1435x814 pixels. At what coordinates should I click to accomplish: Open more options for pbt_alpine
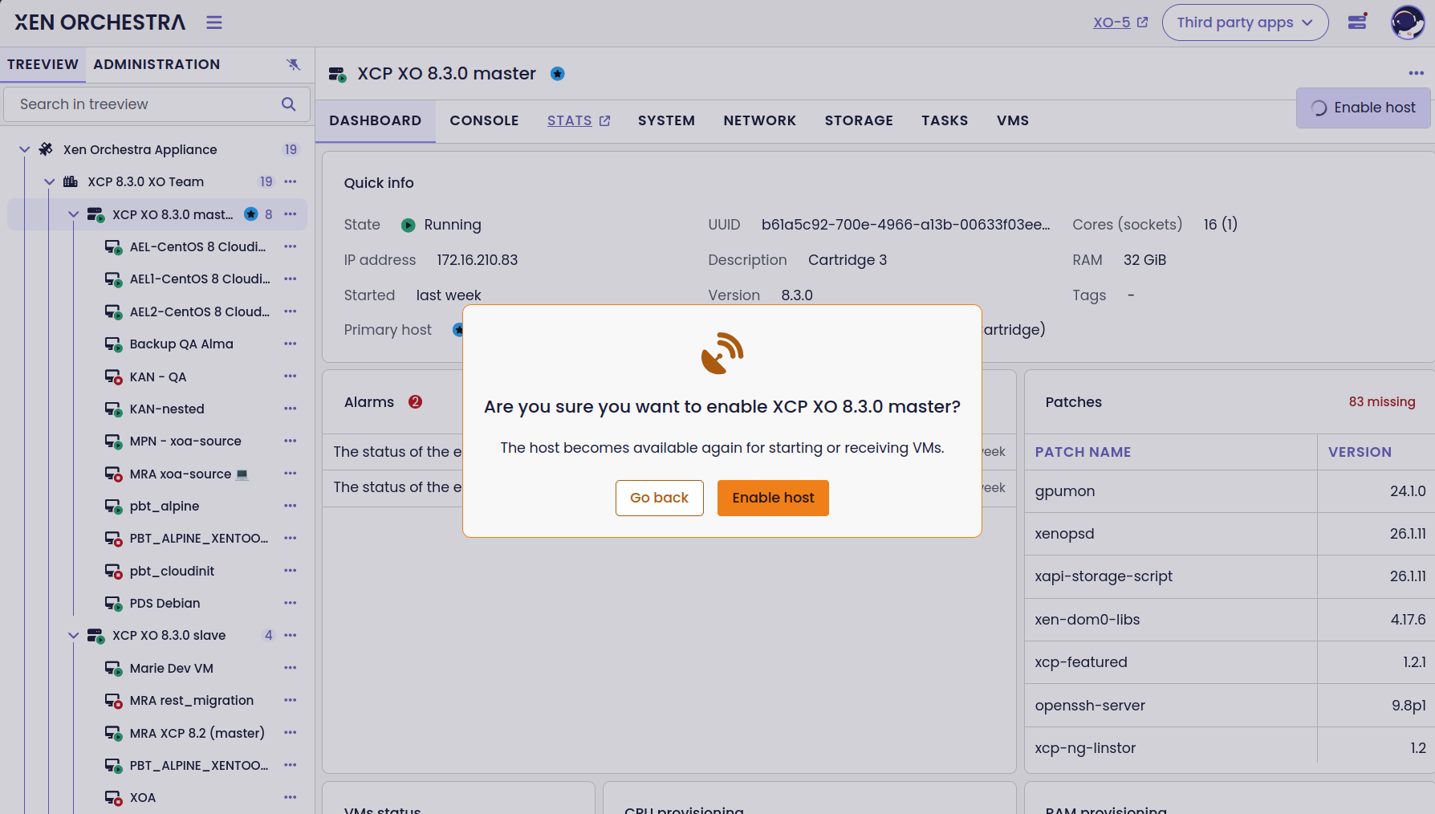click(291, 506)
